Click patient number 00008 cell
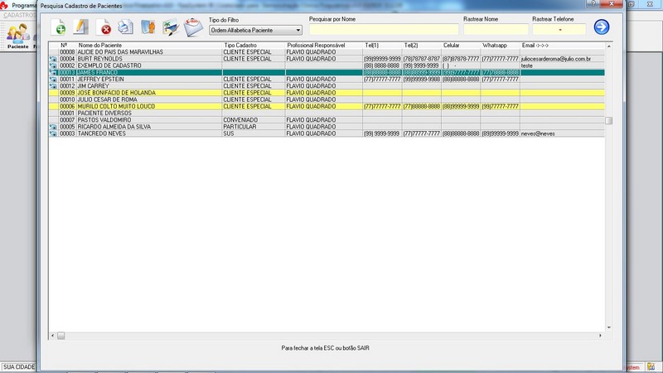This screenshot has height=373, width=663. 67,52
